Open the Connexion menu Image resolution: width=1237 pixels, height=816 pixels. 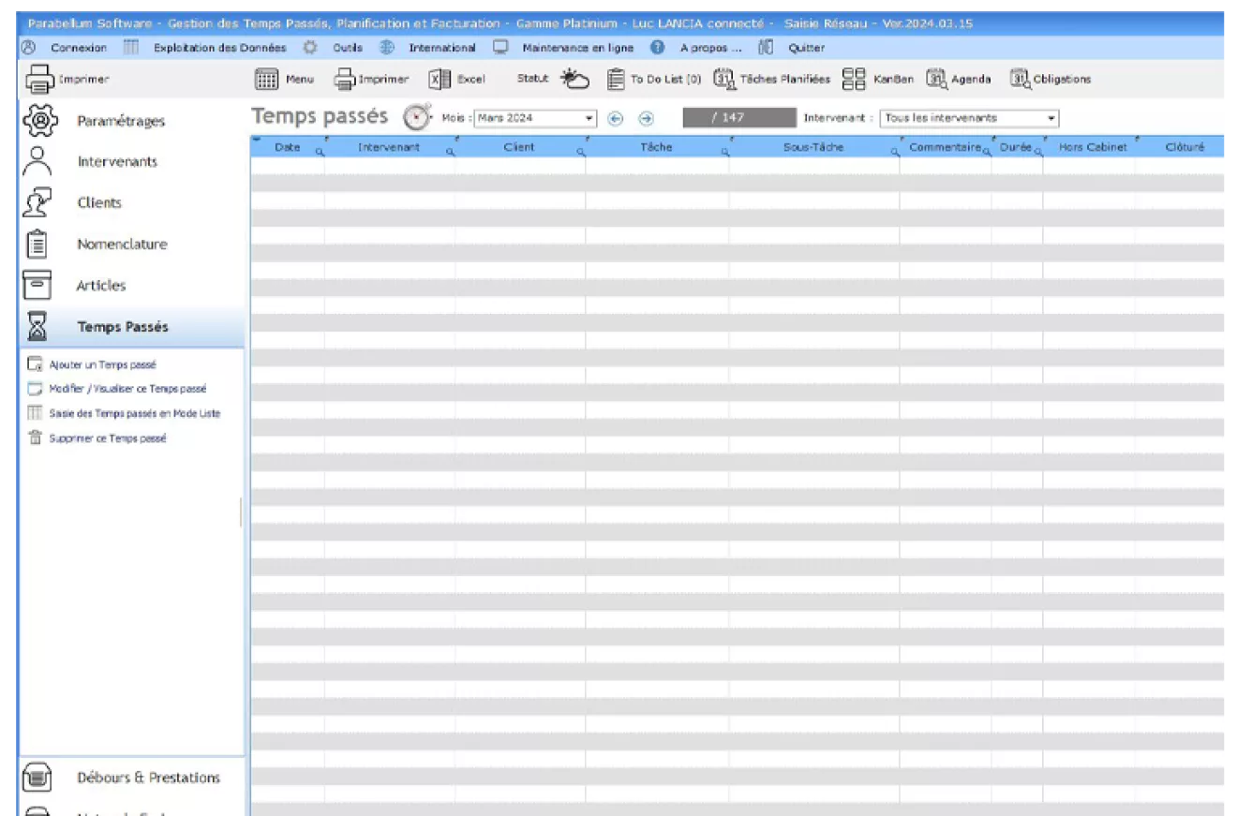(79, 48)
